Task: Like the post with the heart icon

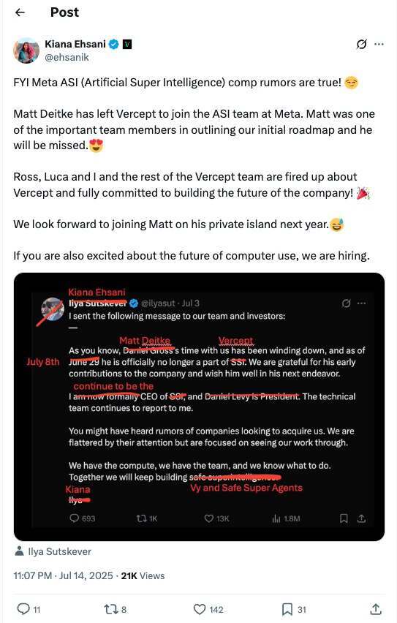Action: coord(208,609)
